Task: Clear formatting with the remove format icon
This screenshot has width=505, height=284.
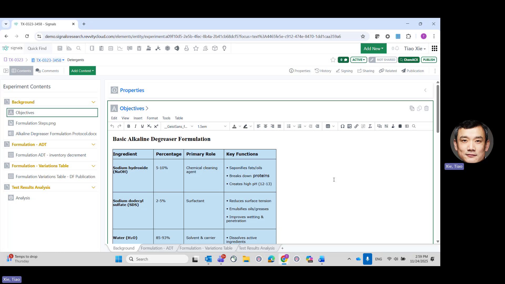Action: click(370, 126)
